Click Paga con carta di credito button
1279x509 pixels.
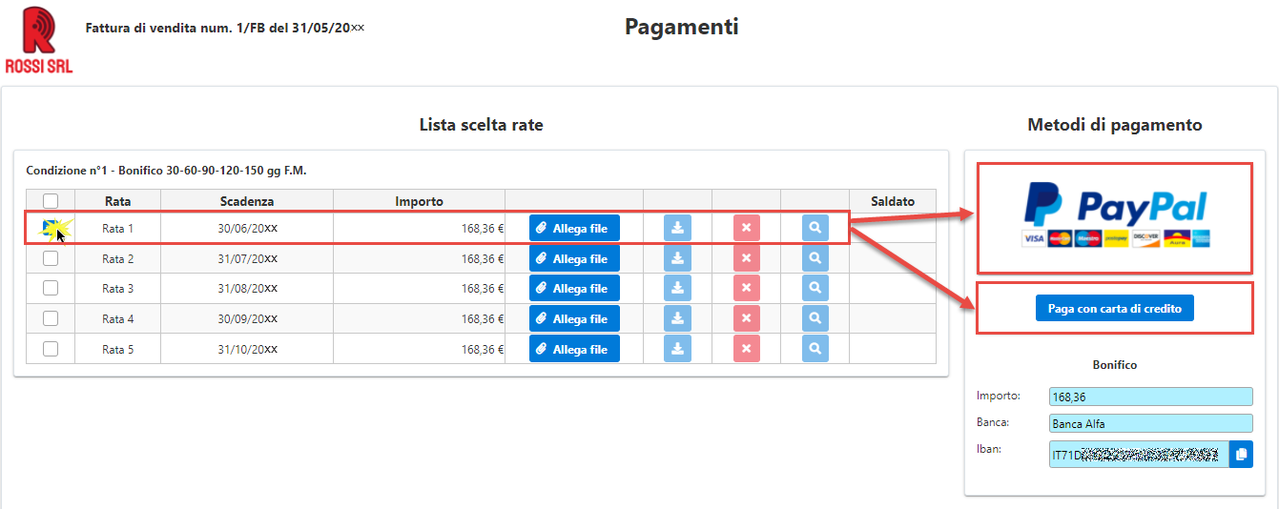1114,308
